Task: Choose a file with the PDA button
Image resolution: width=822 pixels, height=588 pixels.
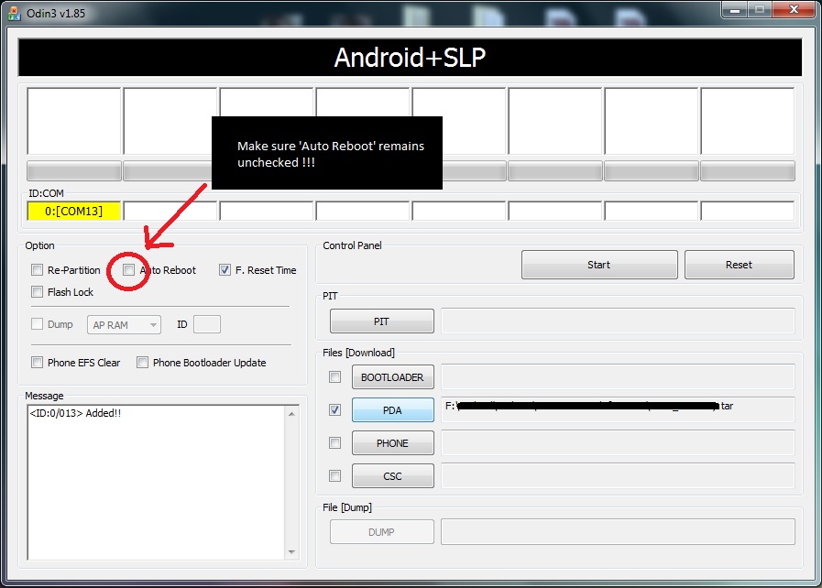Action: pos(392,409)
